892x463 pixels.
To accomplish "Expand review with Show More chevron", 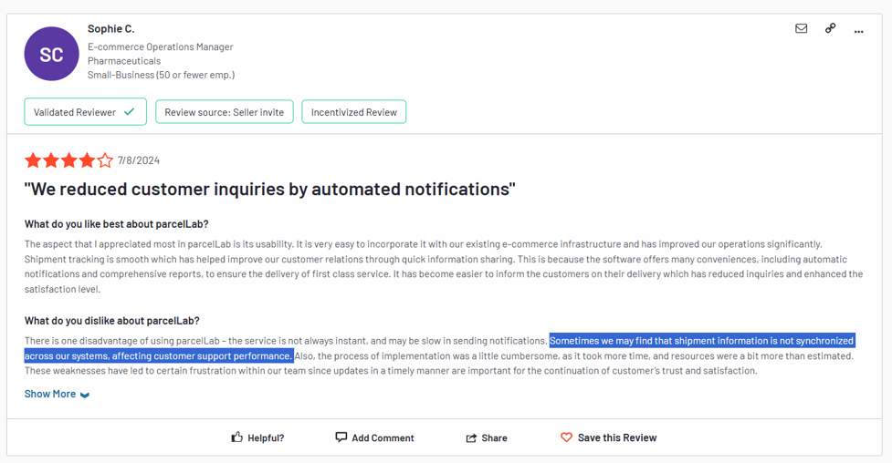I will coord(85,395).
